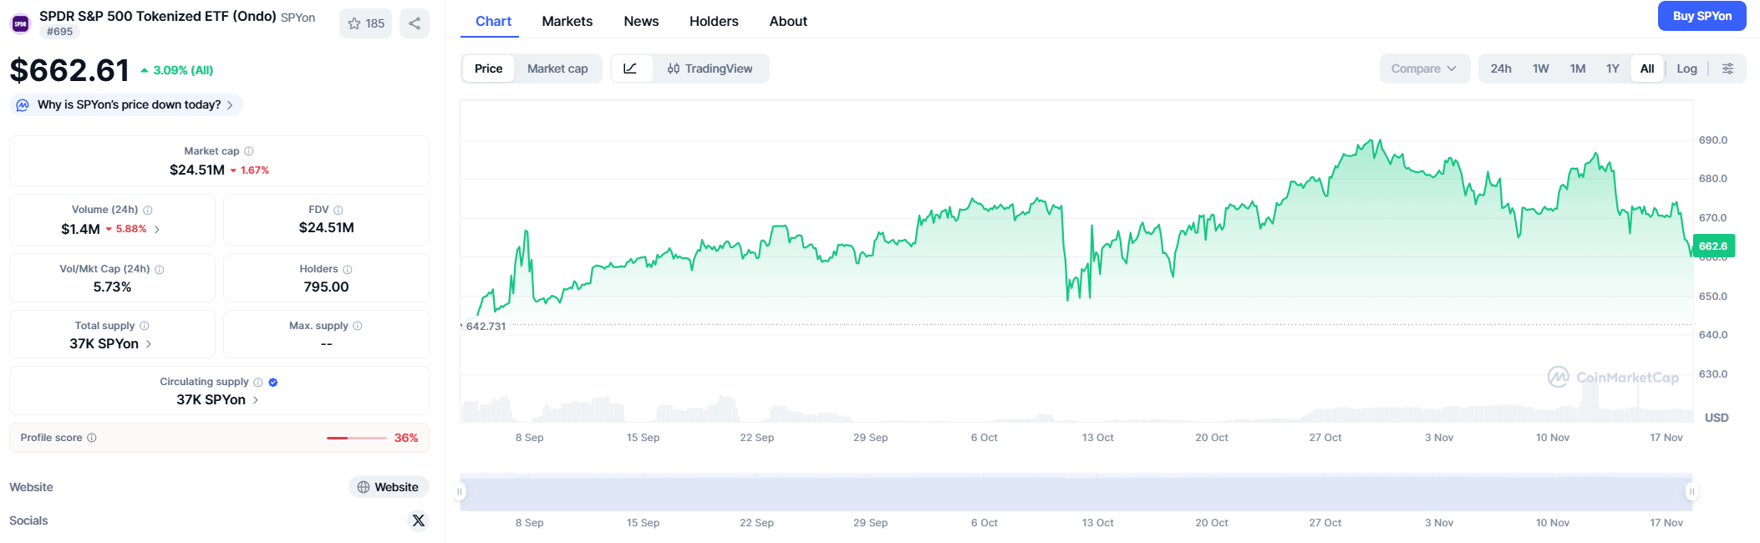Set chart range to 1Y
The image size is (1760, 543).
1613,69
